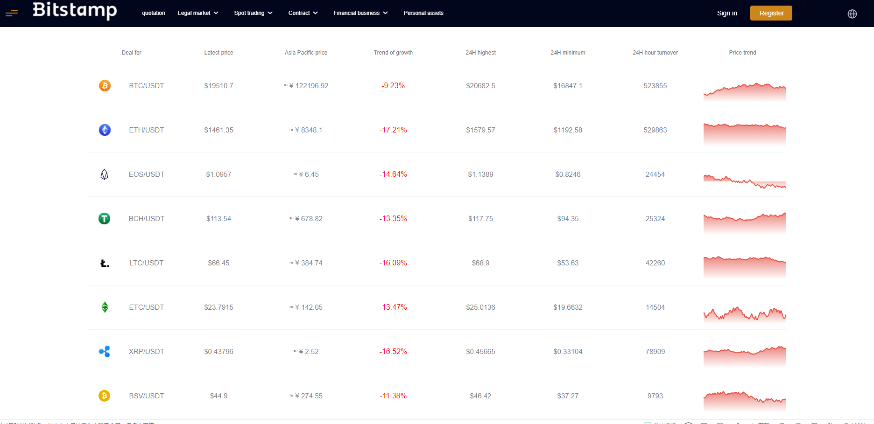The width and height of the screenshot is (874, 424).
Task: Click the Sign in link
Action: click(x=727, y=13)
